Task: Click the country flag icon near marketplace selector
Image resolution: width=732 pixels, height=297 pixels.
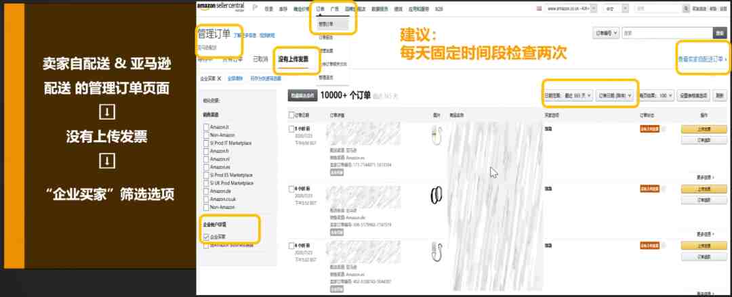Action: pyautogui.click(x=540, y=8)
